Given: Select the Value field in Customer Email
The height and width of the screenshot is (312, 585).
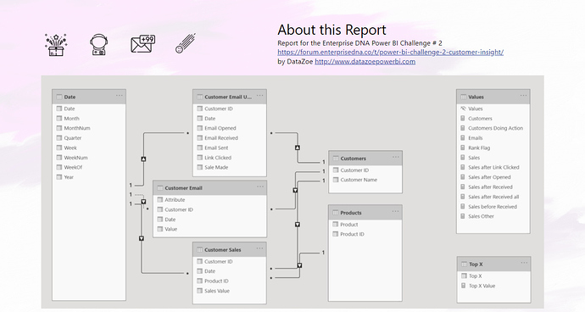Looking at the screenshot, I should pyautogui.click(x=171, y=229).
